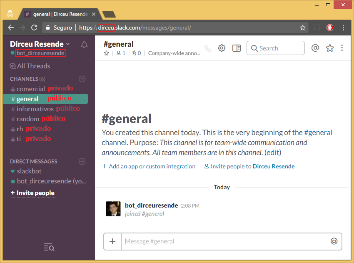The height and width of the screenshot is (263, 354).
Task: Go forward in browser
Action: (x=22, y=28)
